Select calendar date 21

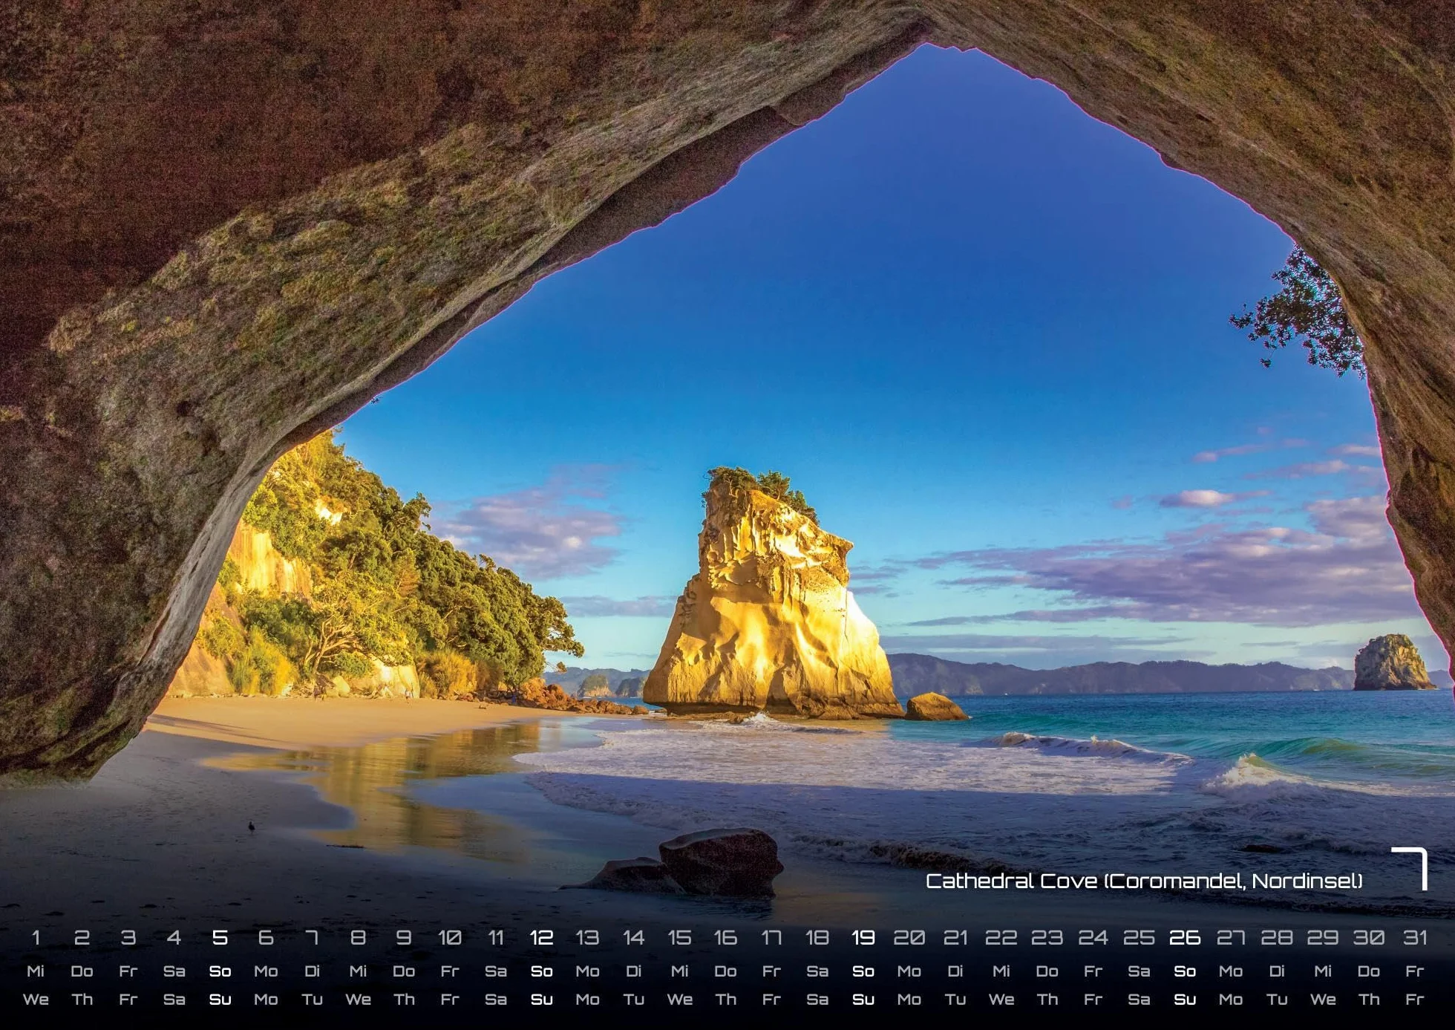click(x=955, y=938)
